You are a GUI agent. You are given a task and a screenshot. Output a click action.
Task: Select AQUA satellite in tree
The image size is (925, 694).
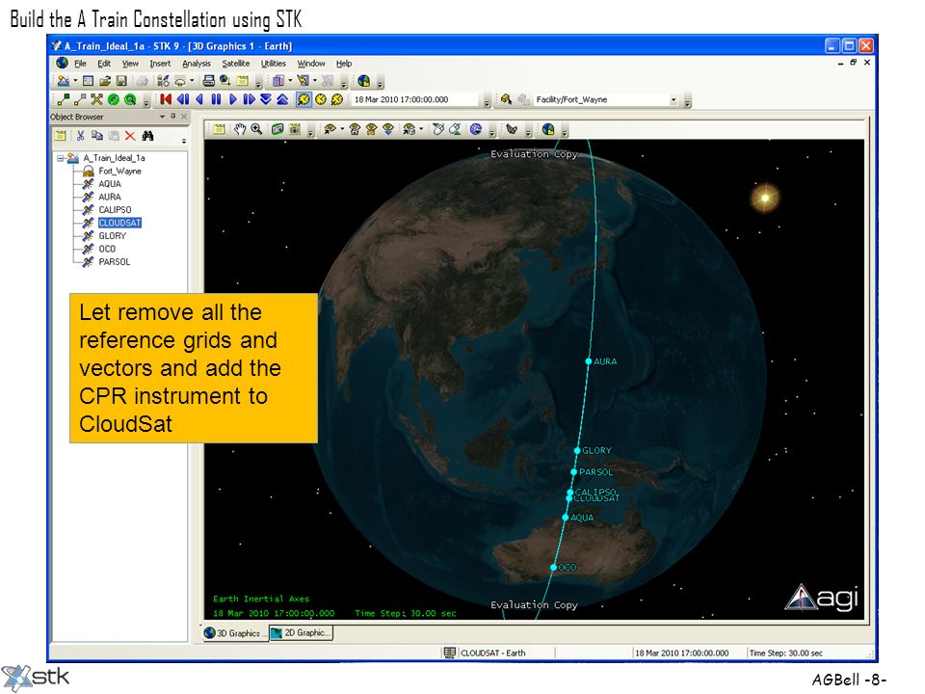[110, 184]
